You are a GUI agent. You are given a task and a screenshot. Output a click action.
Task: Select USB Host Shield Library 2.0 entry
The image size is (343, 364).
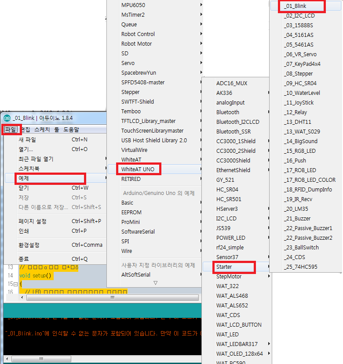tap(155, 141)
